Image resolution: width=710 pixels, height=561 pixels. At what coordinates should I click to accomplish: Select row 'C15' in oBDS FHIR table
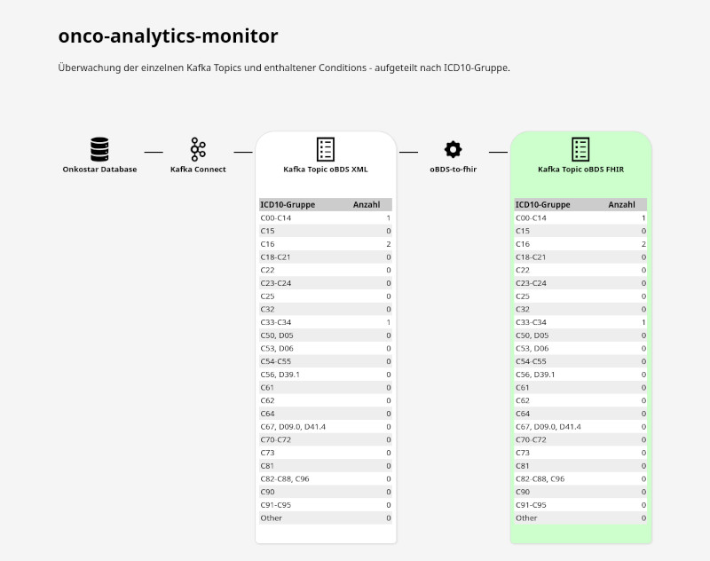(580, 231)
